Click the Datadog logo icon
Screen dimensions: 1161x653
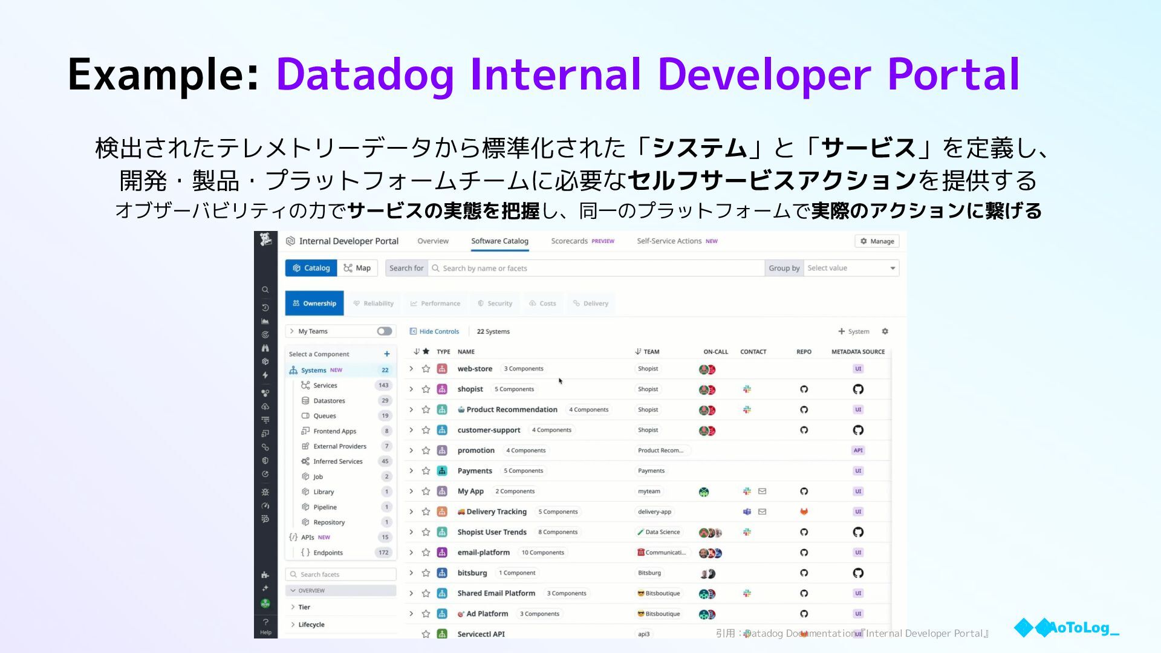(x=265, y=240)
